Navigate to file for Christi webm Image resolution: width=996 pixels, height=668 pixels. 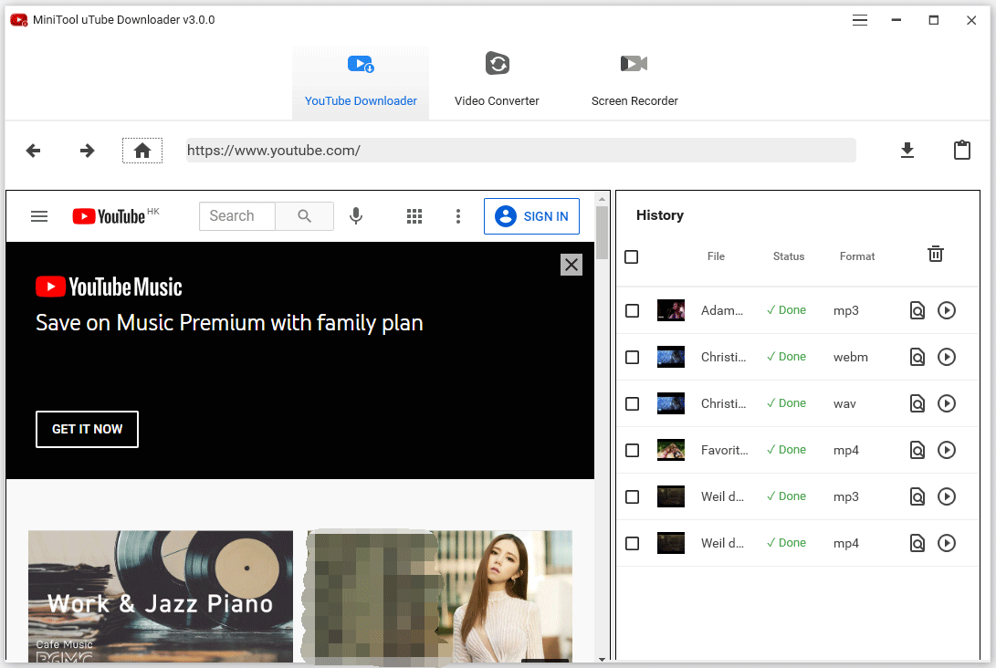coord(917,357)
